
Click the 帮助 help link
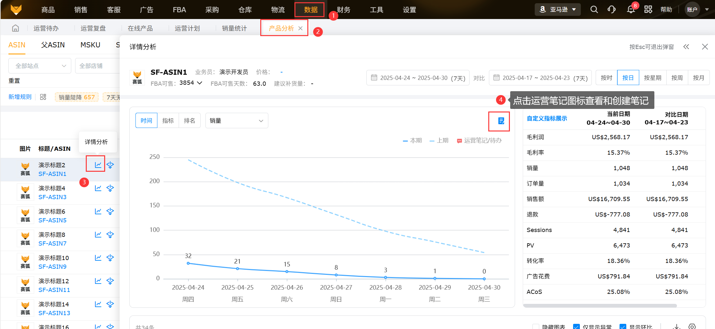[666, 10]
